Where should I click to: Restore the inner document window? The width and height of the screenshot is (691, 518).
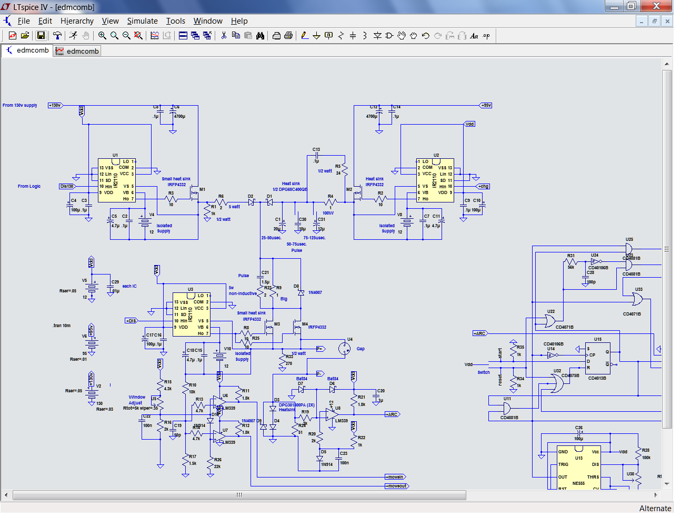654,21
